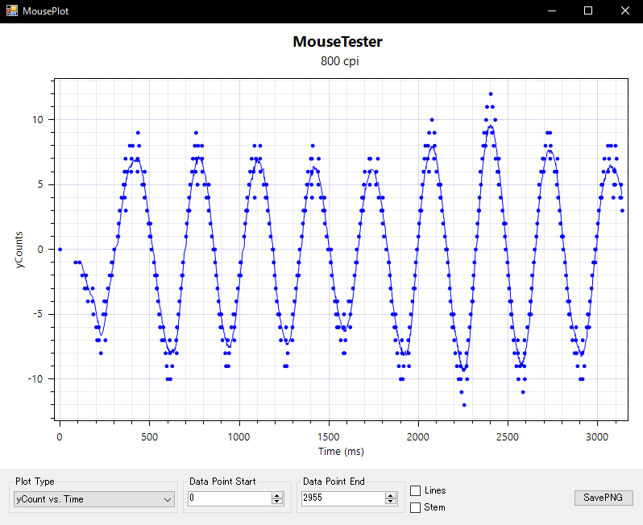Click the -10 y-axis tick label
The image size is (643, 525).
pyautogui.click(x=35, y=379)
